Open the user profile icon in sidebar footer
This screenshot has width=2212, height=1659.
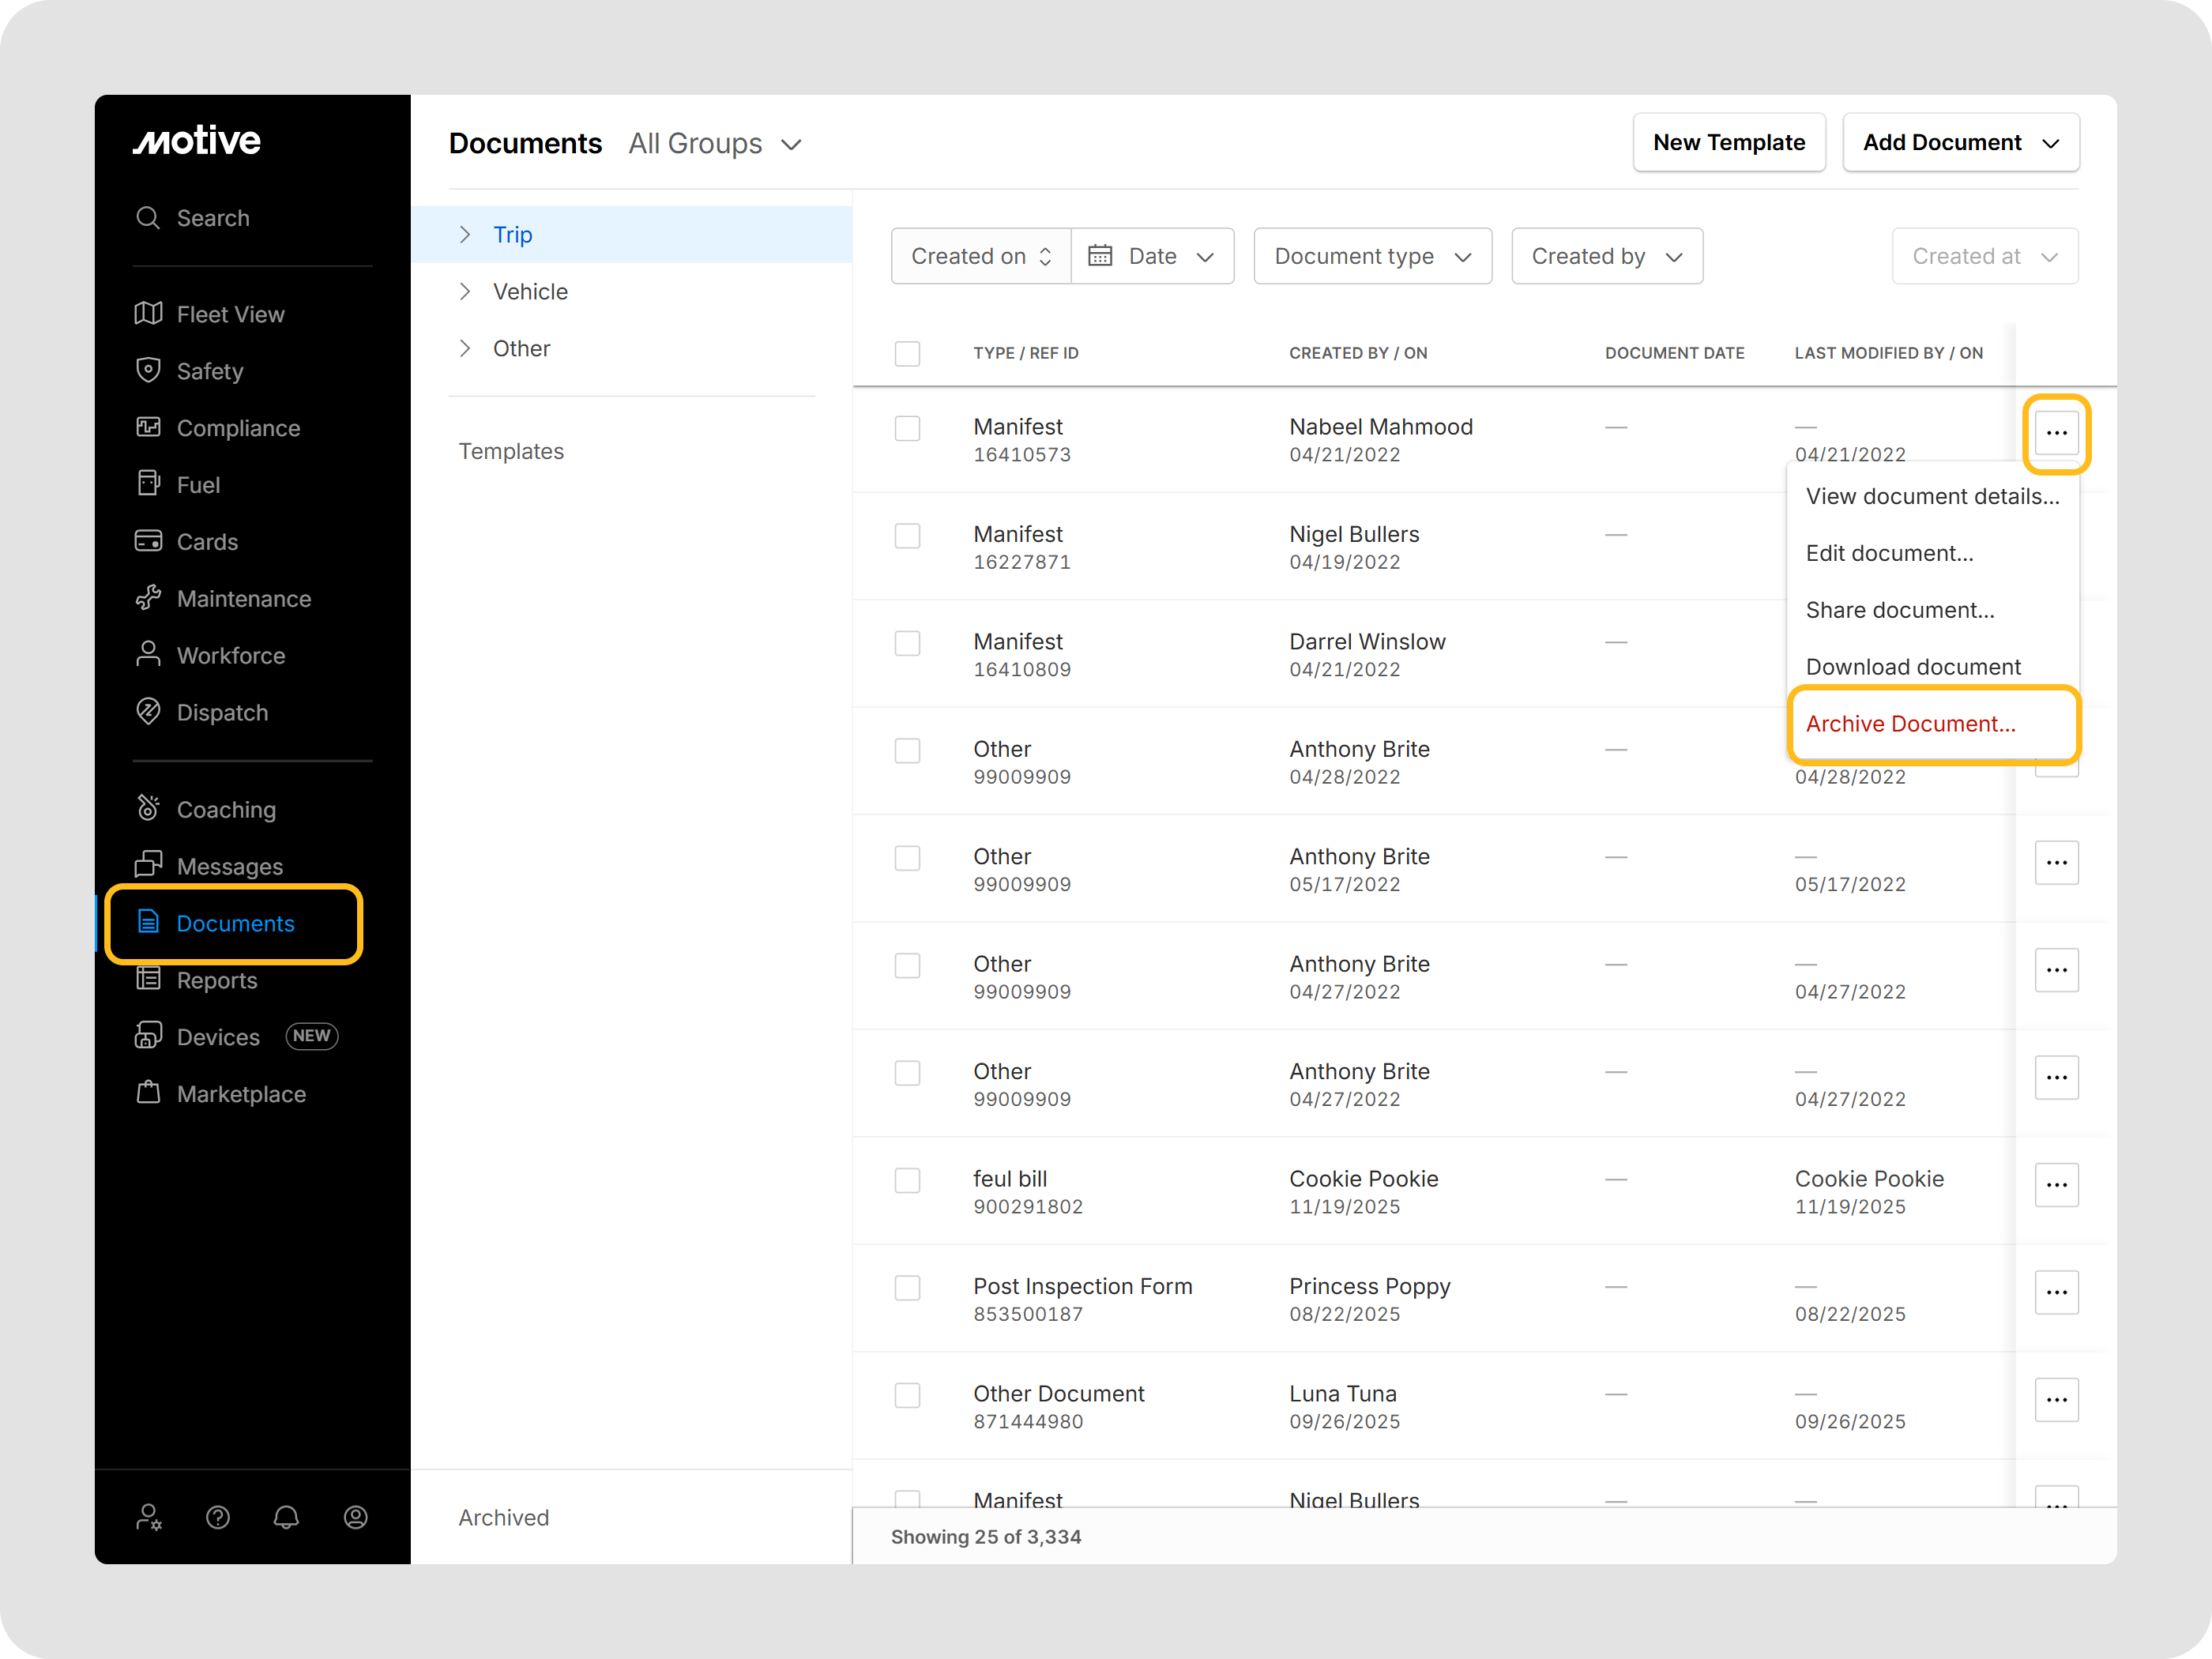[355, 1517]
